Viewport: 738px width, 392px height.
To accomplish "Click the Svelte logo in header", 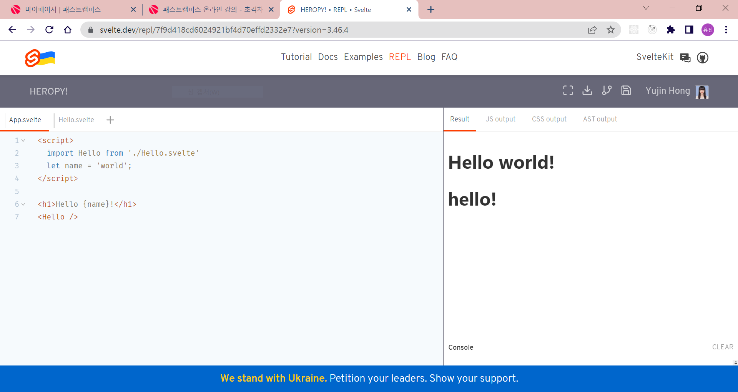I will pos(40,58).
